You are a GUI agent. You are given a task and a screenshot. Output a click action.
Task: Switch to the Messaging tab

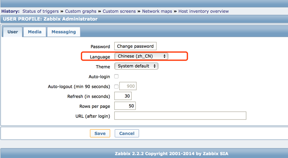tap(63, 32)
